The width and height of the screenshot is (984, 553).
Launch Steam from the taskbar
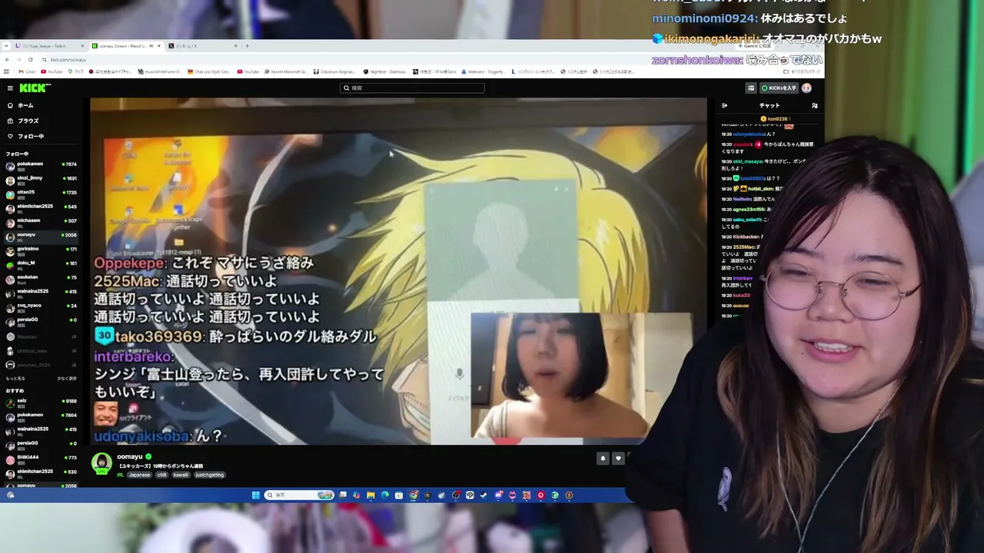tap(484, 495)
